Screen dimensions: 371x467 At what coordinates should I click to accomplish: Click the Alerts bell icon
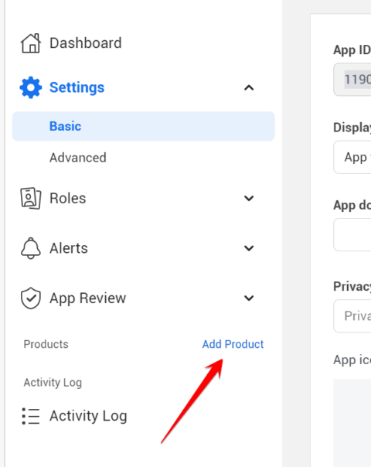(31, 248)
